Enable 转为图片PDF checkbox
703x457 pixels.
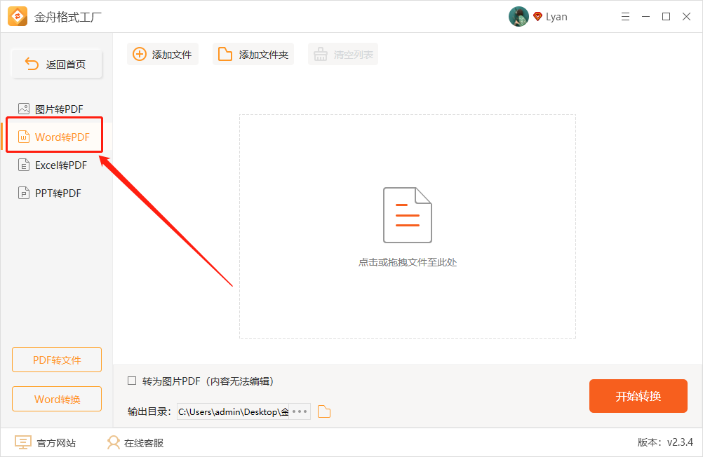pos(132,381)
